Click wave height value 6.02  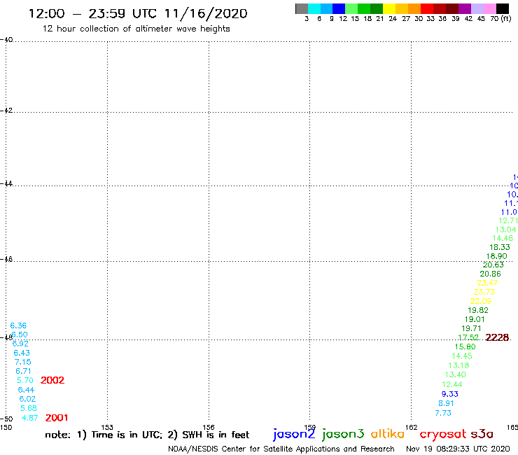27,399
